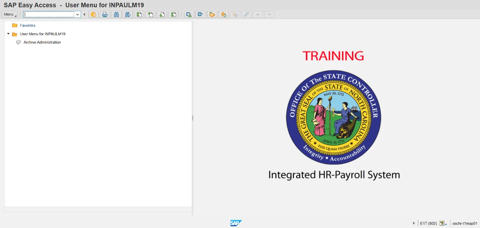Click the Print toolbar icon

(x=105, y=14)
